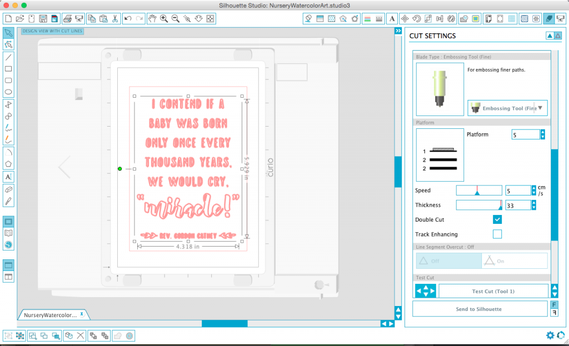569x346 pixels.
Task: Open the Fill Pattern panel
Action: (x=331, y=18)
